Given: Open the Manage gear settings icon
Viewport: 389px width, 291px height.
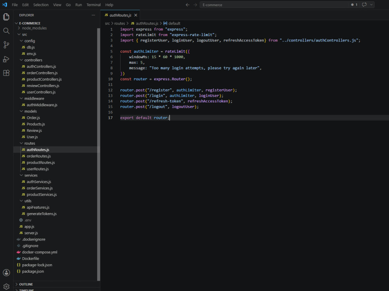Looking at the screenshot, I should tap(6, 287).
